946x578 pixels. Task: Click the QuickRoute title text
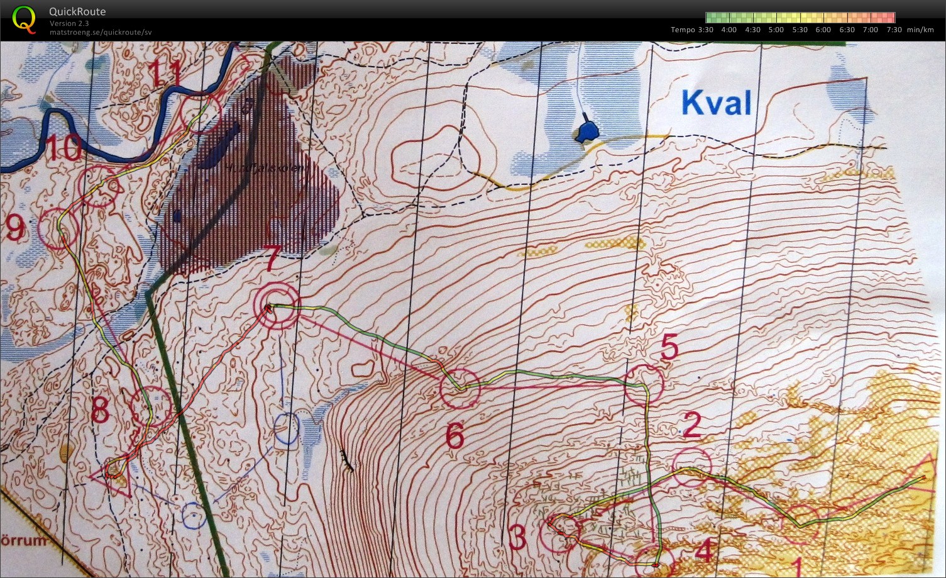tap(77, 11)
